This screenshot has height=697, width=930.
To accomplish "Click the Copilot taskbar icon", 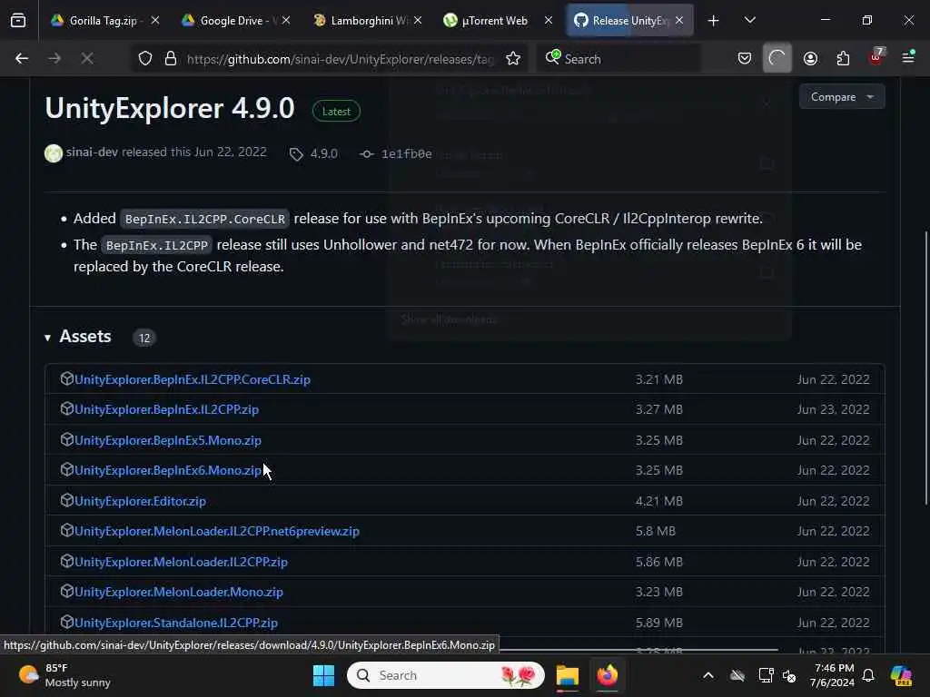I will coord(901,675).
